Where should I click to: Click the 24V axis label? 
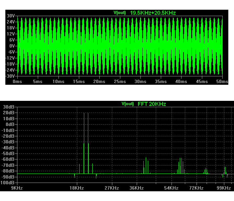coord(11,22)
